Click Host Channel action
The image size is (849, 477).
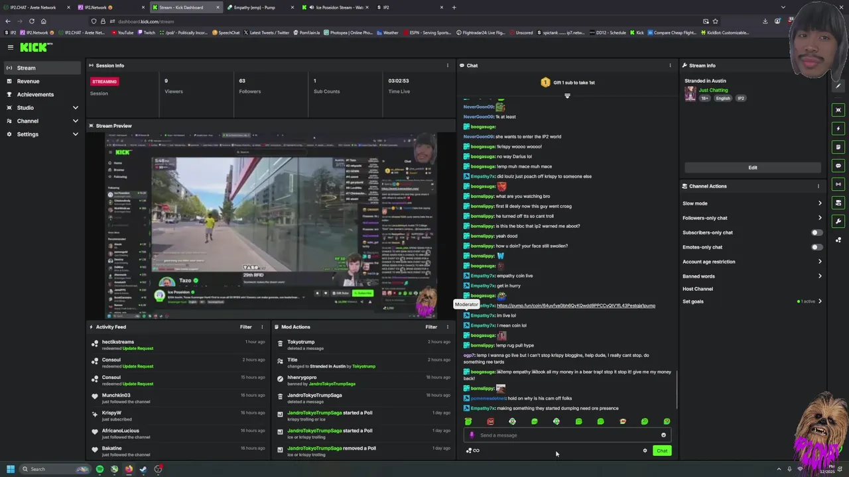click(x=698, y=289)
